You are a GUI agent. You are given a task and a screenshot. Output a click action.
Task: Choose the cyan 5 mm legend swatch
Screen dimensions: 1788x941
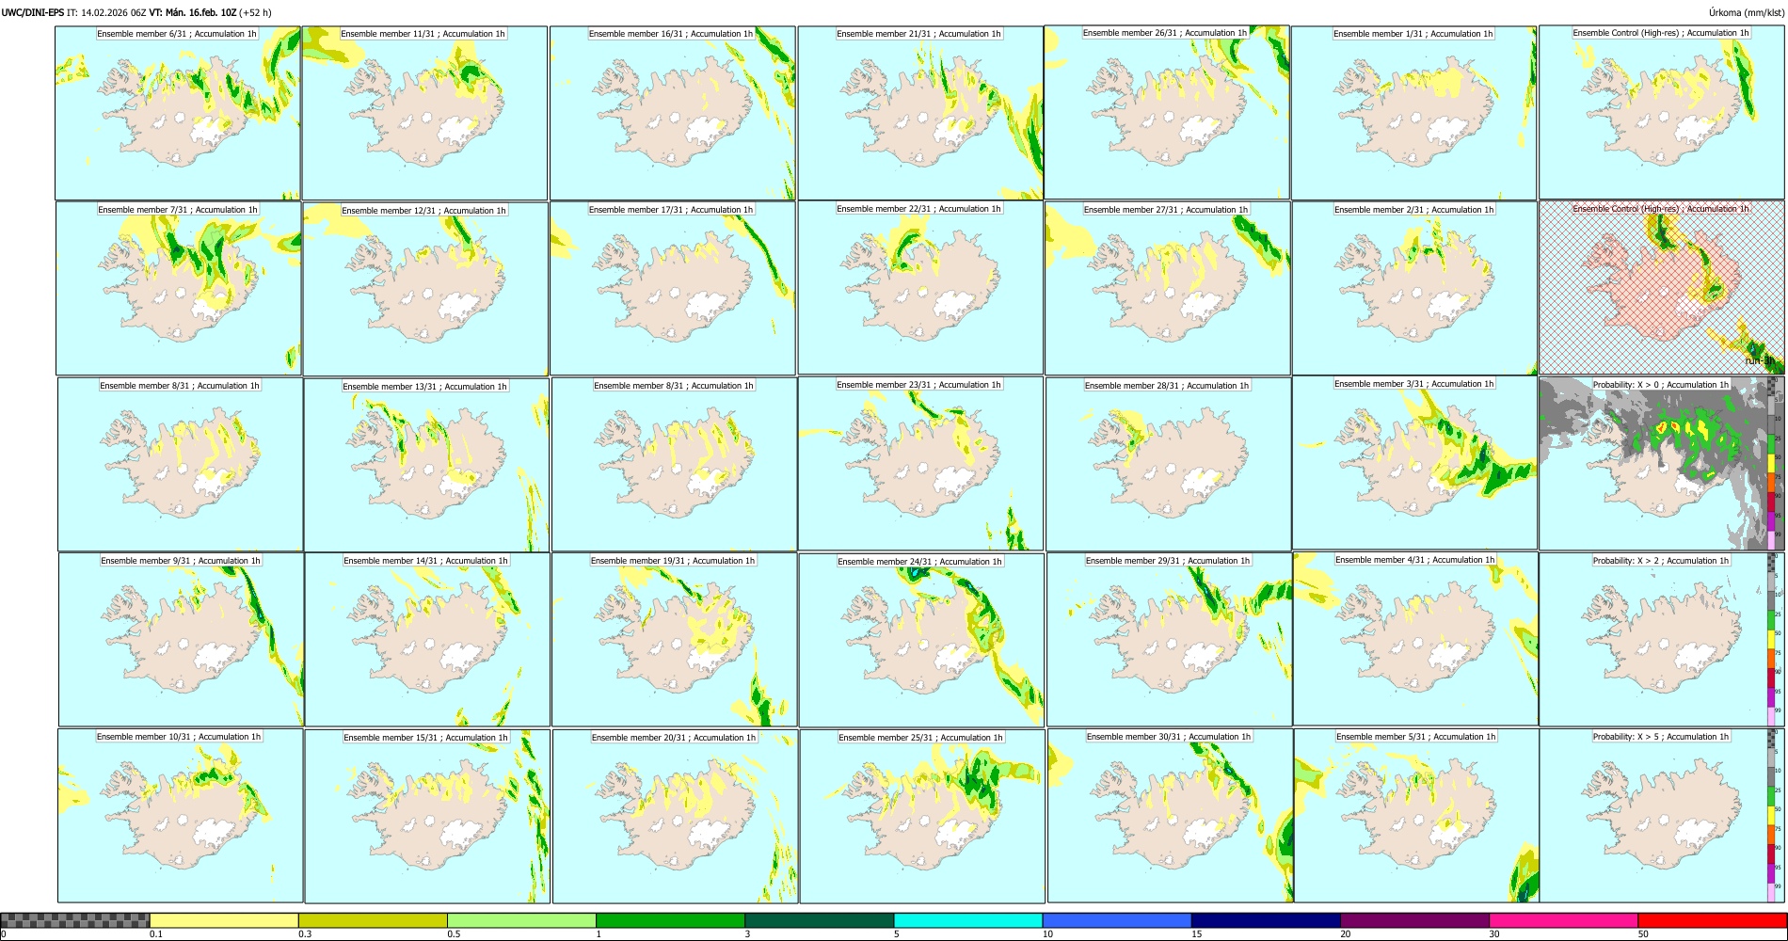(968, 920)
